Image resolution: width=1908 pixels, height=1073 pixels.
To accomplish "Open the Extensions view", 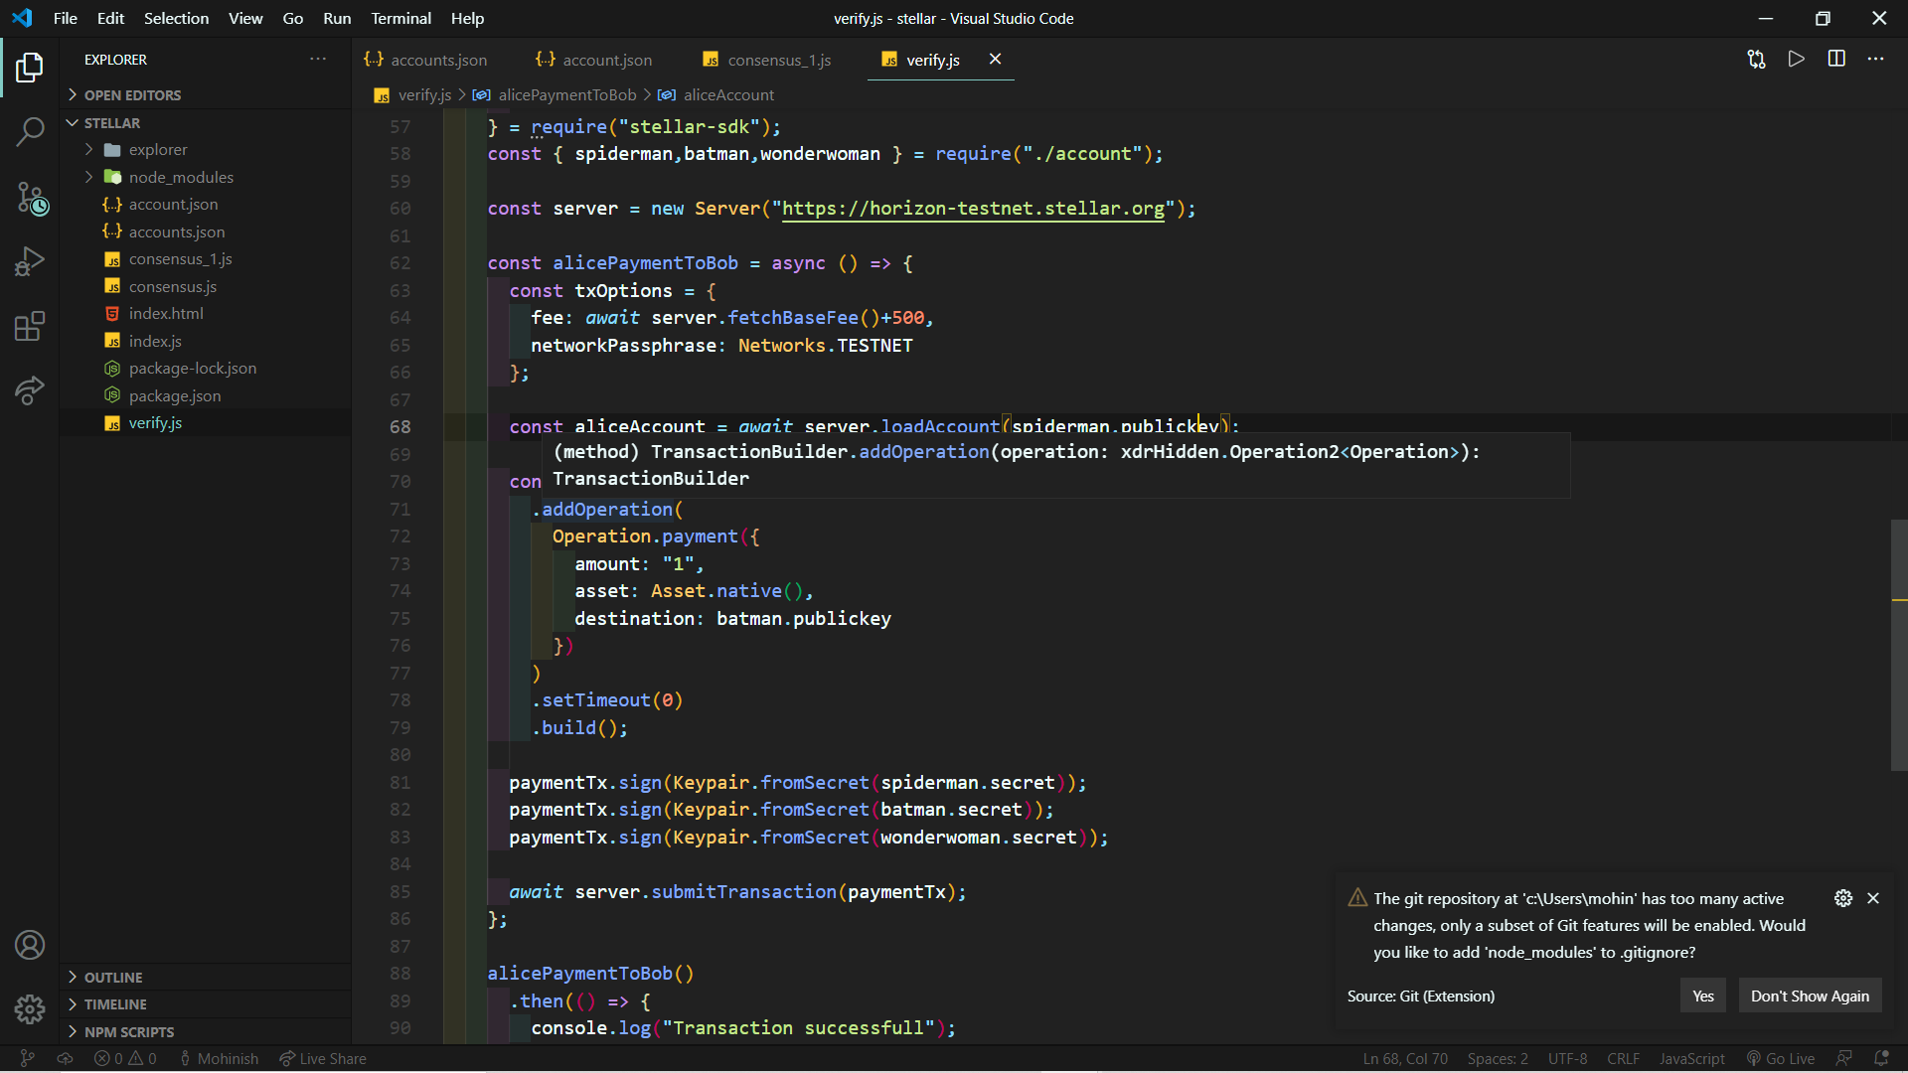I will pos(30,326).
